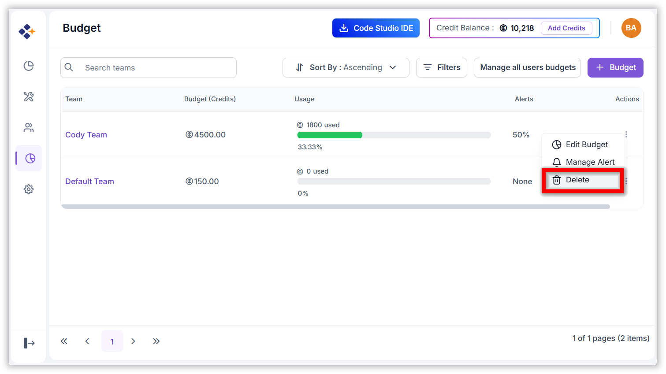Go to the last page

point(156,341)
